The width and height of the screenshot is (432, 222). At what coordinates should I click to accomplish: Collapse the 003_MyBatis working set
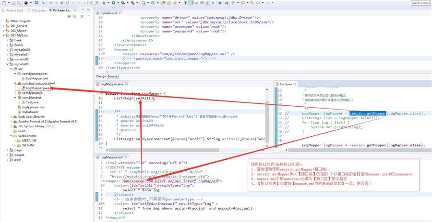(3, 35)
